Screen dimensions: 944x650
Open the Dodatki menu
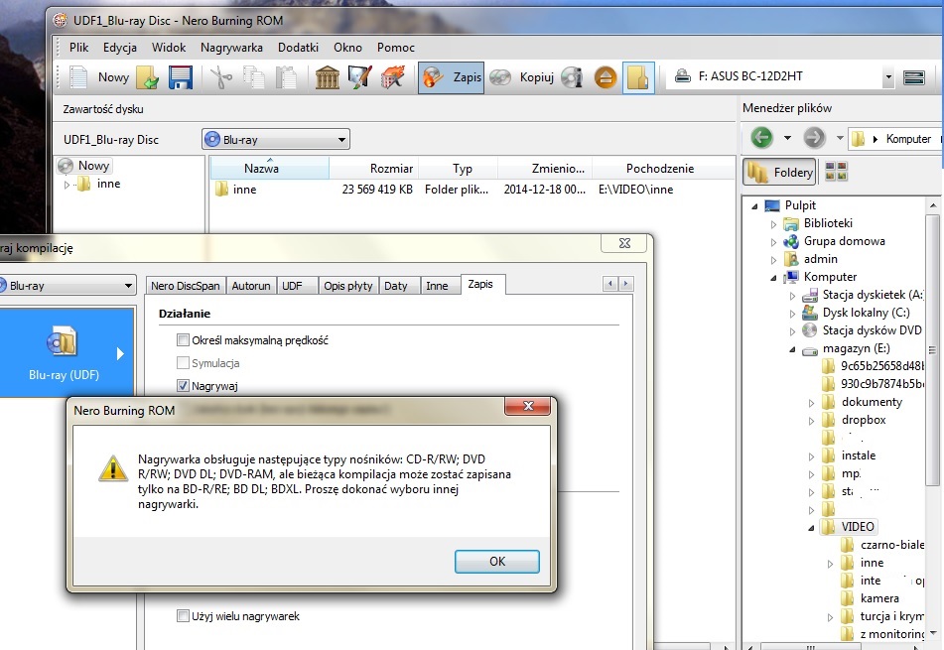[298, 47]
